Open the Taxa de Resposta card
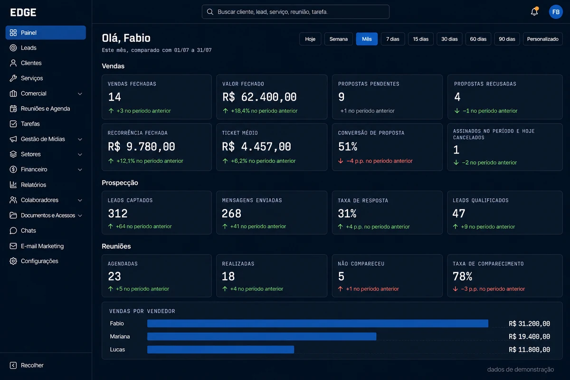570x380 pixels. 387,213
